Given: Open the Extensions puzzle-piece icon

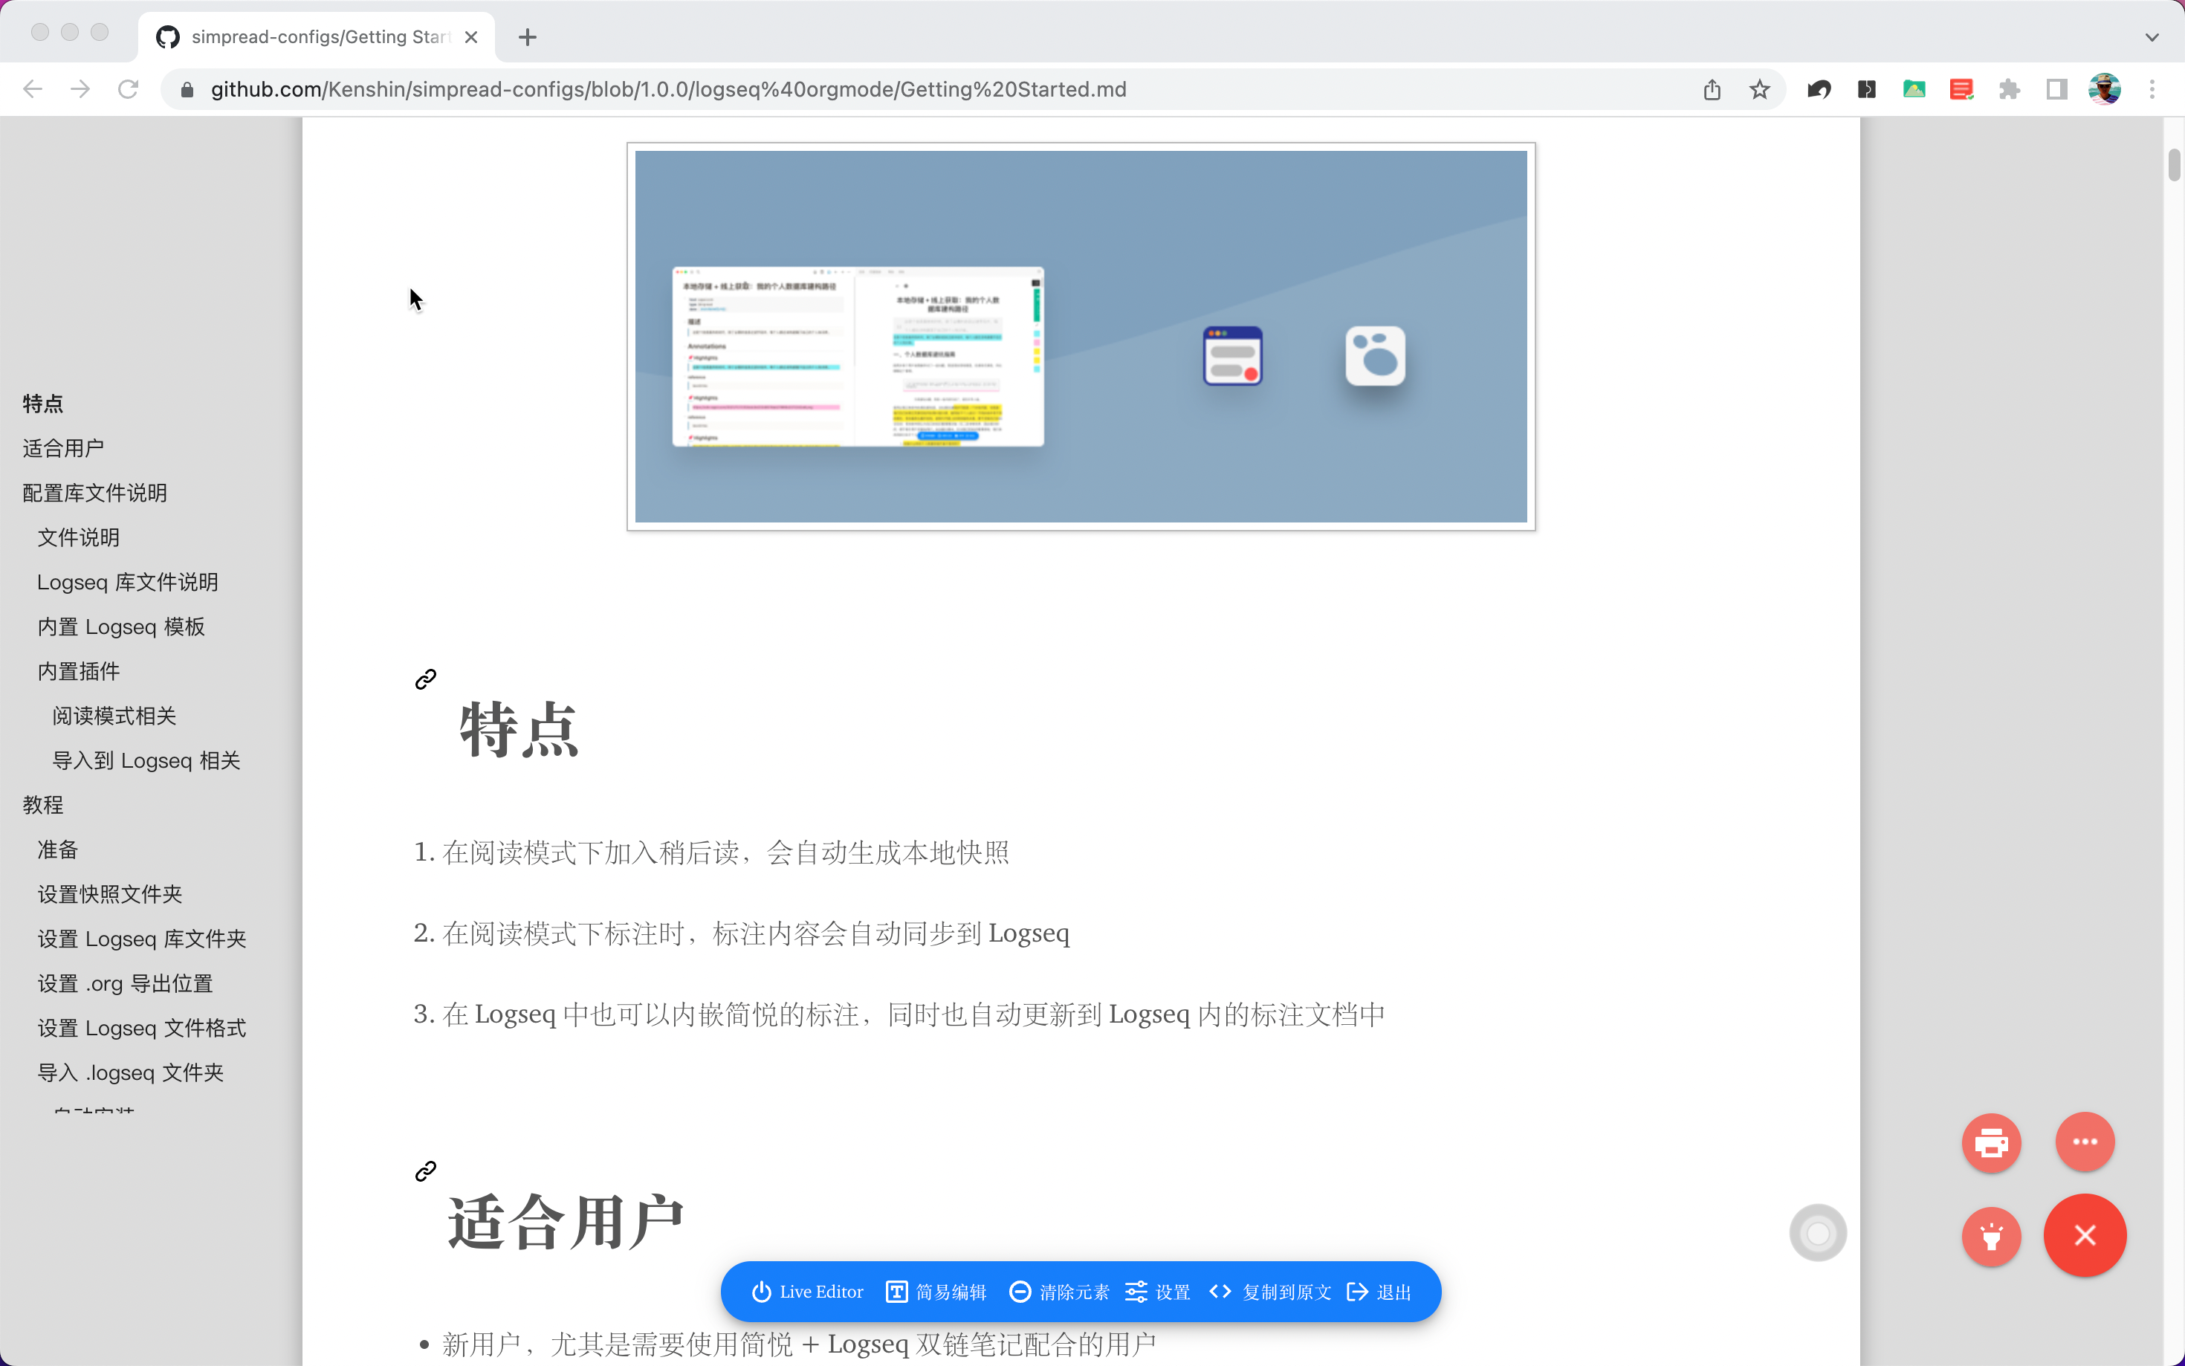Looking at the screenshot, I should pyautogui.click(x=2009, y=89).
